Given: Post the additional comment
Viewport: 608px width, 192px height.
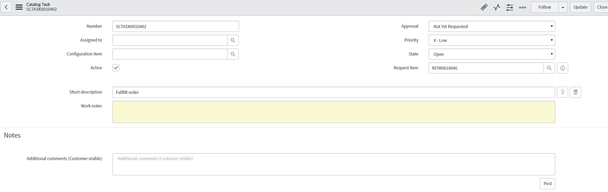Looking at the screenshot, I should [x=548, y=184].
